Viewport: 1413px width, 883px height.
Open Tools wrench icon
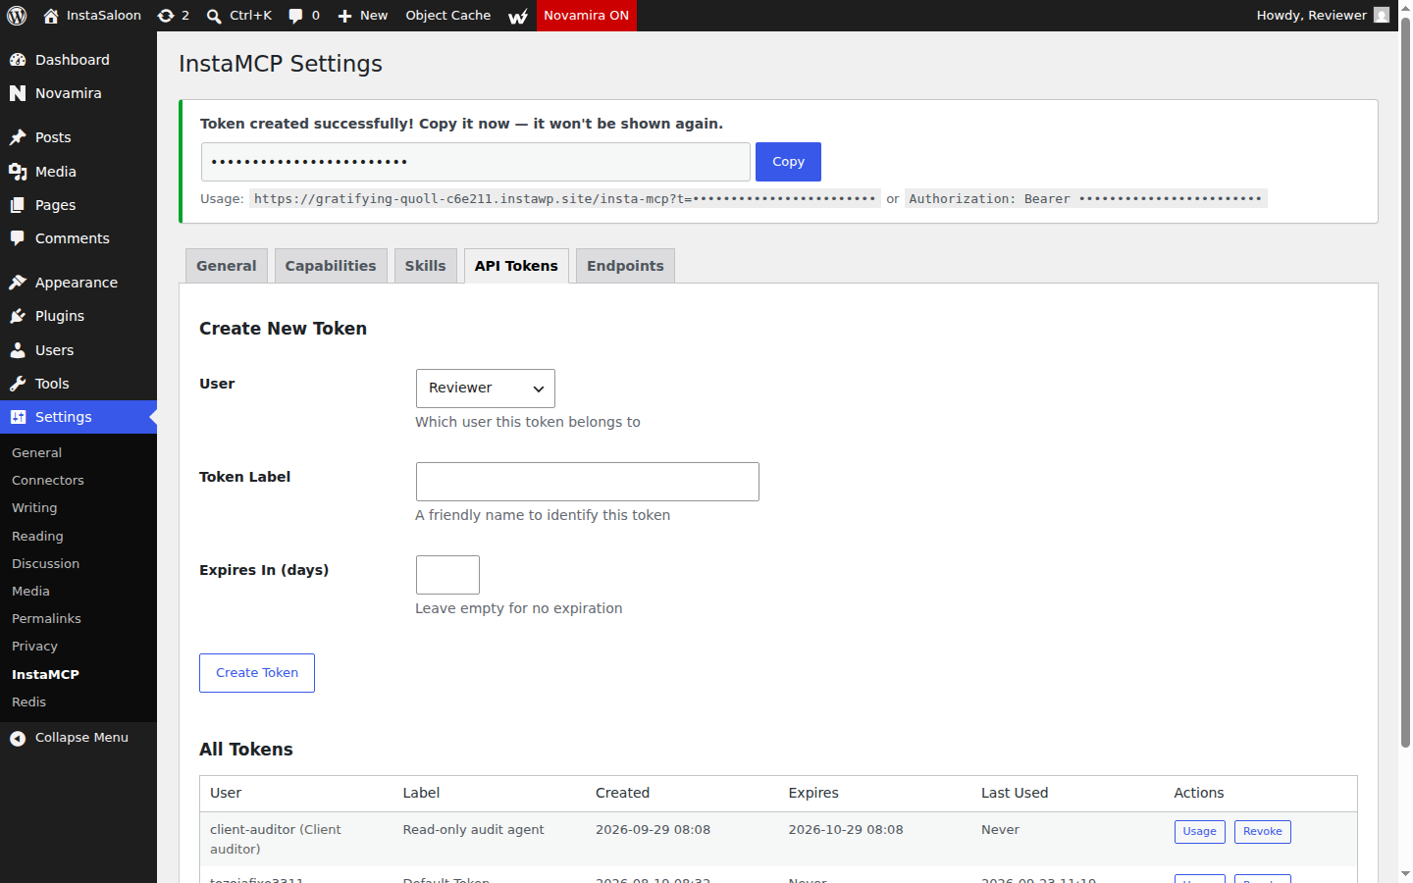18,384
